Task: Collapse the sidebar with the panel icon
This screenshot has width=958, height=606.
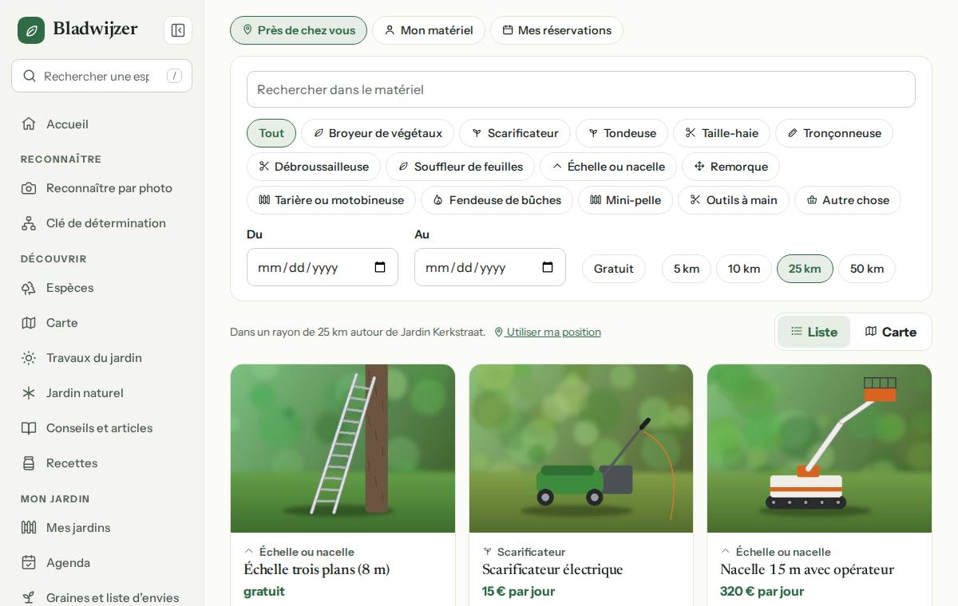Action: [178, 30]
